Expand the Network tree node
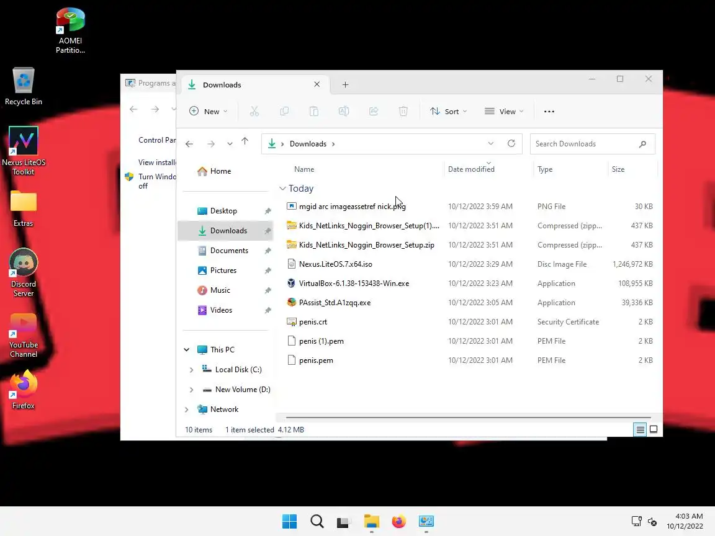The height and width of the screenshot is (536, 715). click(186, 409)
